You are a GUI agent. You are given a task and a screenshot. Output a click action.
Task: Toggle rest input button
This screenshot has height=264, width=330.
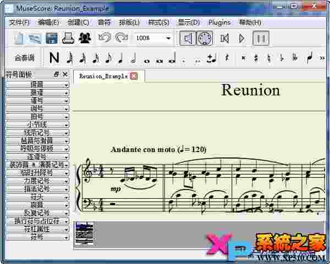pyautogui.click(x=227, y=57)
